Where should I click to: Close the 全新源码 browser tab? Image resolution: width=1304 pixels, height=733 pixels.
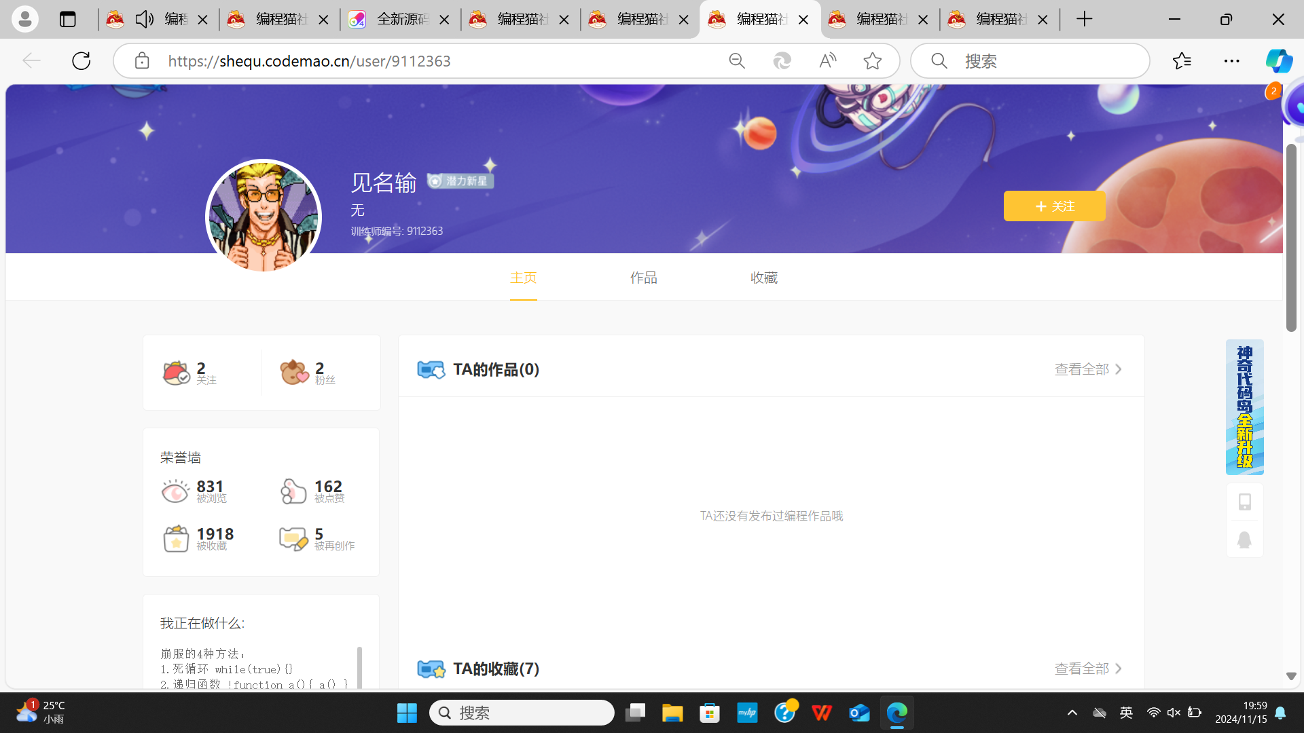click(x=444, y=20)
